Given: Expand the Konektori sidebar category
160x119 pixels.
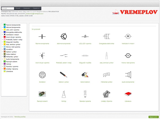Looking at the screenshot, I should click(x=2, y=49).
